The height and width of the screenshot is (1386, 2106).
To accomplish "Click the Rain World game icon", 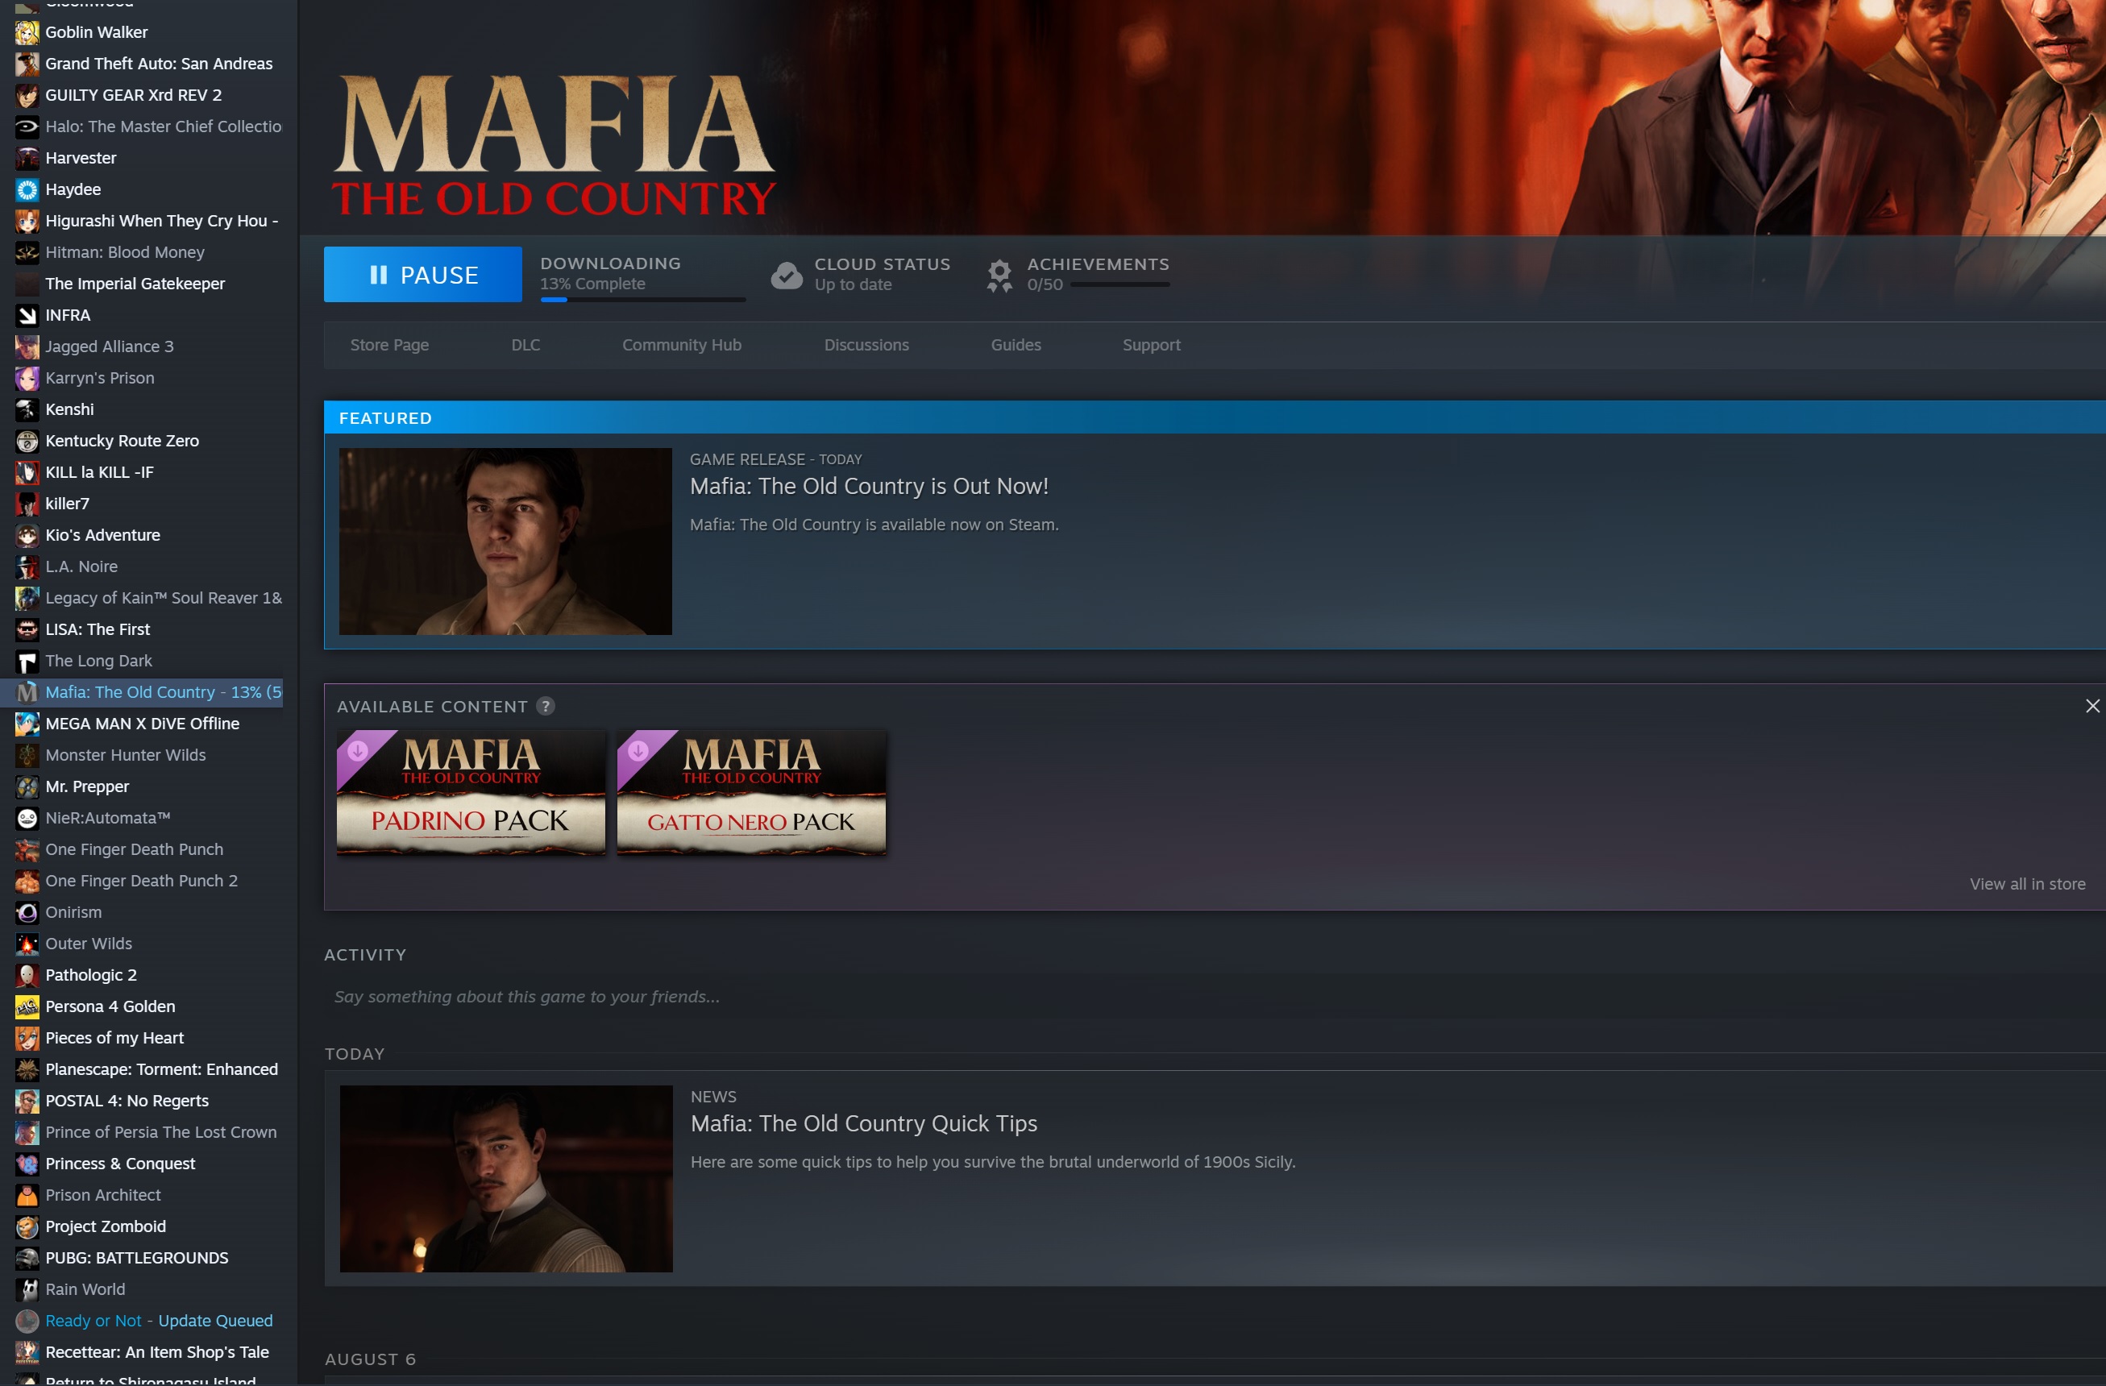I will [27, 1289].
